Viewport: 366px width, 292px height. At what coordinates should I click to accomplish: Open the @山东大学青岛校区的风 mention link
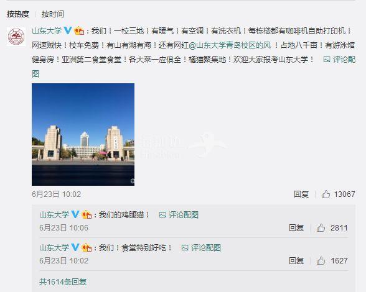point(230,45)
